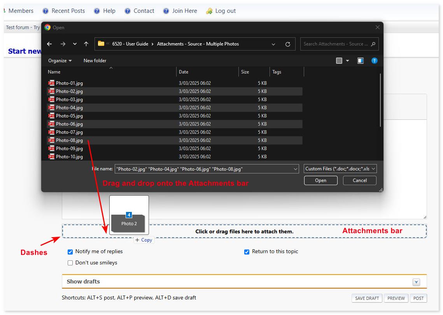Enable the Don't use smileys checkbox
This screenshot has height=315, width=443.
point(70,263)
